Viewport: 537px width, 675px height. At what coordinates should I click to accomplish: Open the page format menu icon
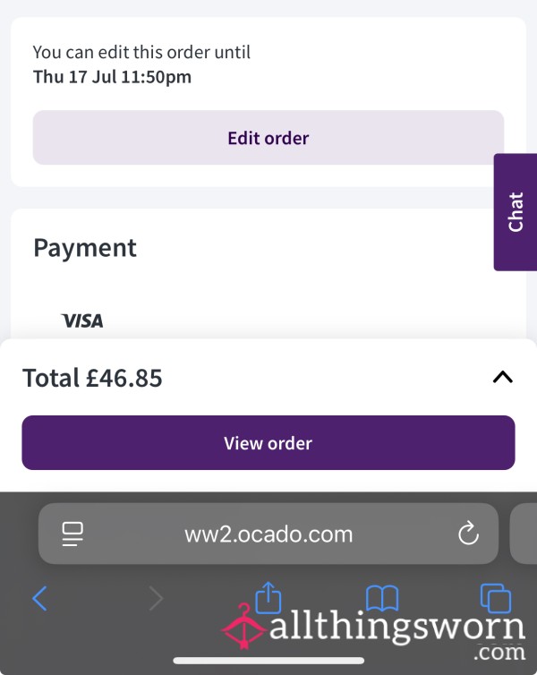tap(72, 534)
